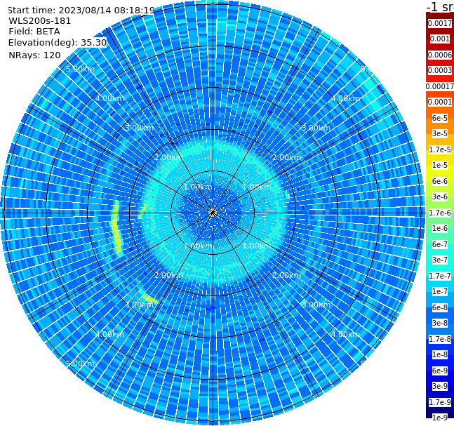The height and width of the screenshot is (426, 454).
Task: Click the 1e-7 colorbar label
Action: pos(440,291)
